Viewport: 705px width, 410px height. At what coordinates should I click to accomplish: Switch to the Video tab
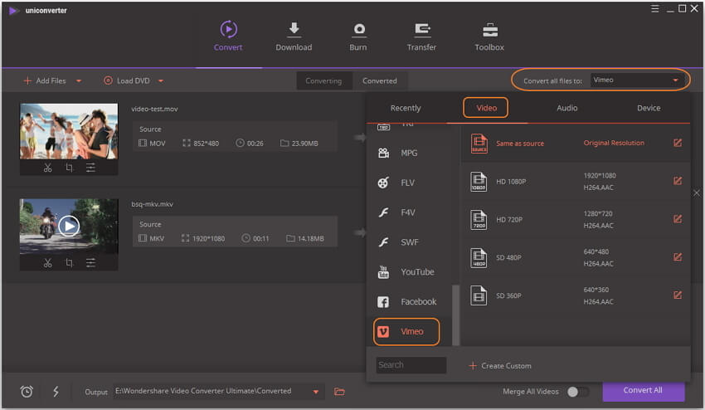[x=486, y=108]
